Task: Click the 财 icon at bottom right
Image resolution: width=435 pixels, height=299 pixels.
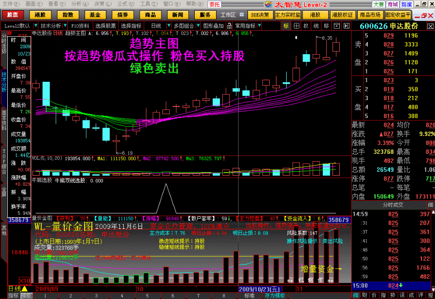Action: coord(365,296)
